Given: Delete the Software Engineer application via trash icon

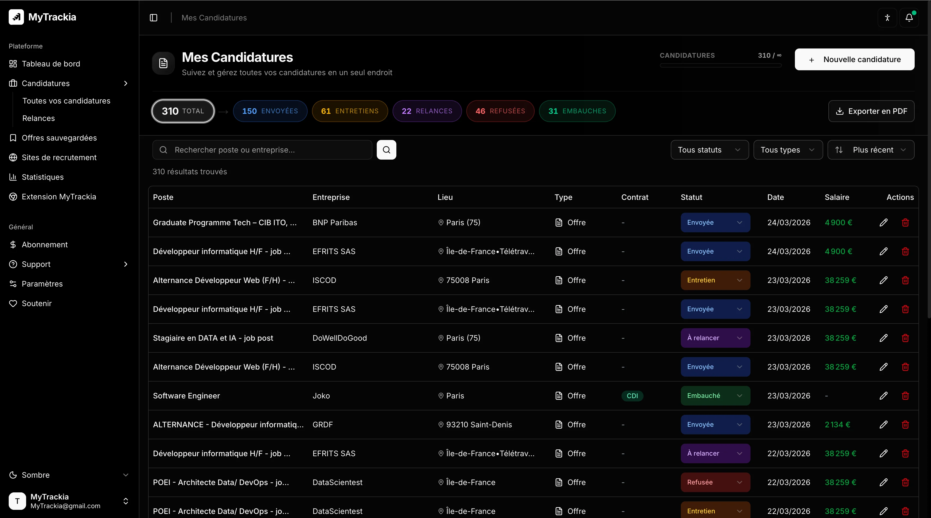Looking at the screenshot, I should pyautogui.click(x=905, y=396).
